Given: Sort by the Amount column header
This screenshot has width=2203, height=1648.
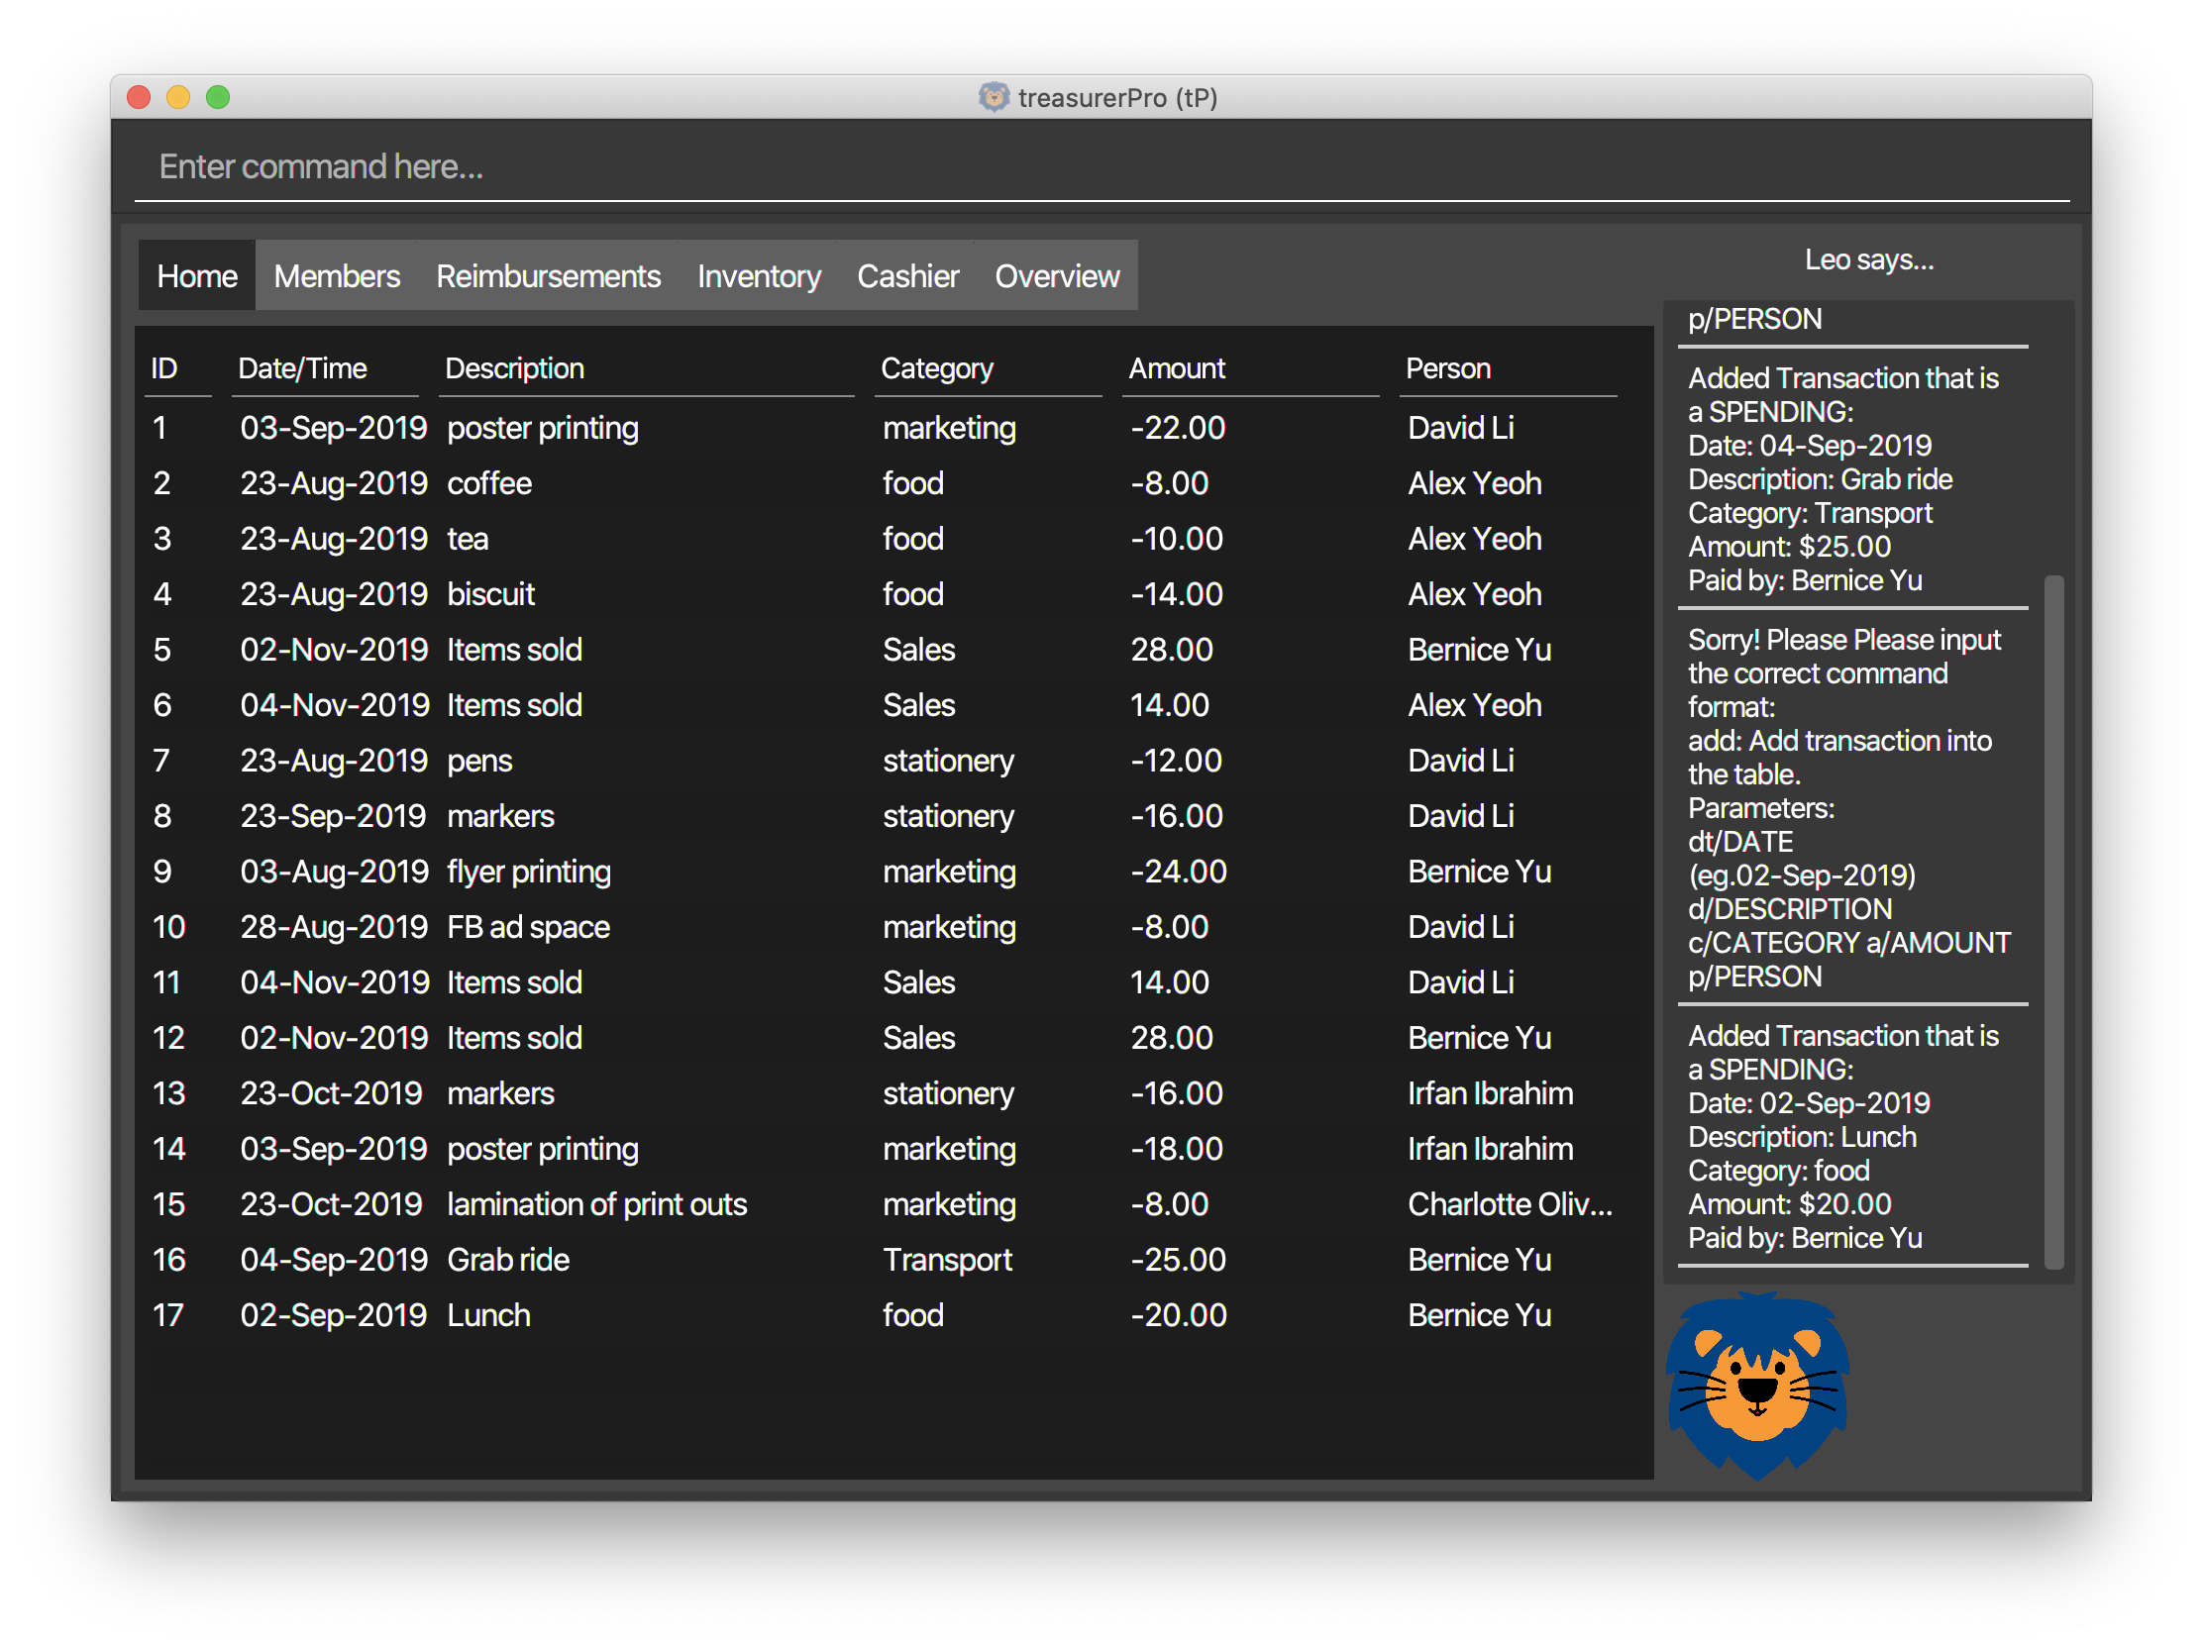Looking at the screenshot, I should click(x=1250, y=368).
